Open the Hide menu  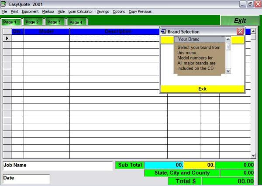(x=61, y=11)
